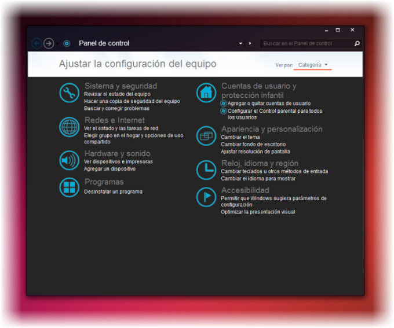This screenshot has height=328, width=394.
Task: Click the shield icon beside Agregar o quitar cuentas
Action: 224,104
